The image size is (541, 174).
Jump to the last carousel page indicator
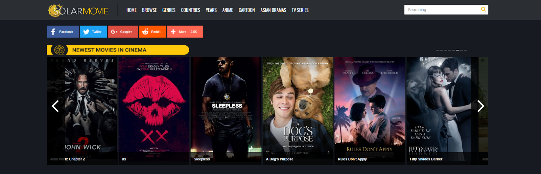466,50
